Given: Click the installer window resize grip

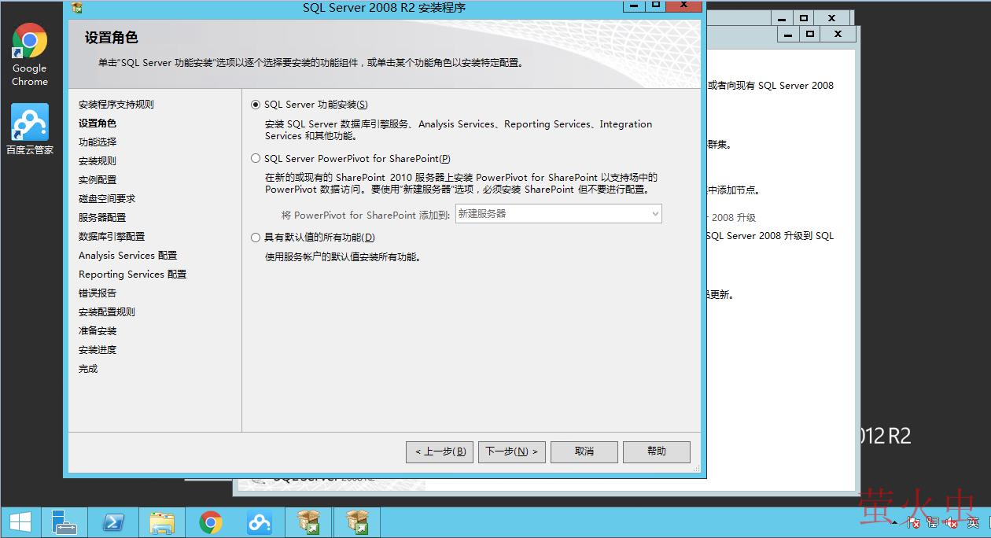Looking at the screenshot, I should pos(695,468).
